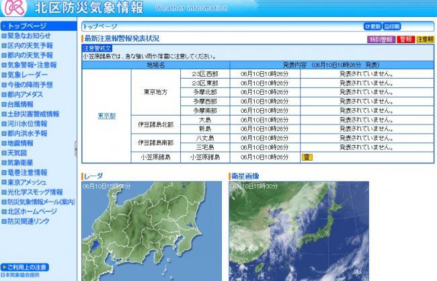Select the 23区西部 table cell
437x281 pixels.
point(205,74)
